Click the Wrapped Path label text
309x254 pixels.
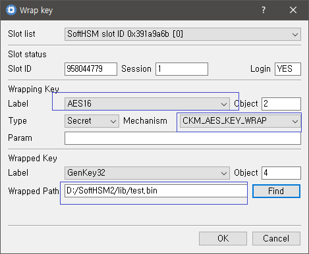click(34, 191)
